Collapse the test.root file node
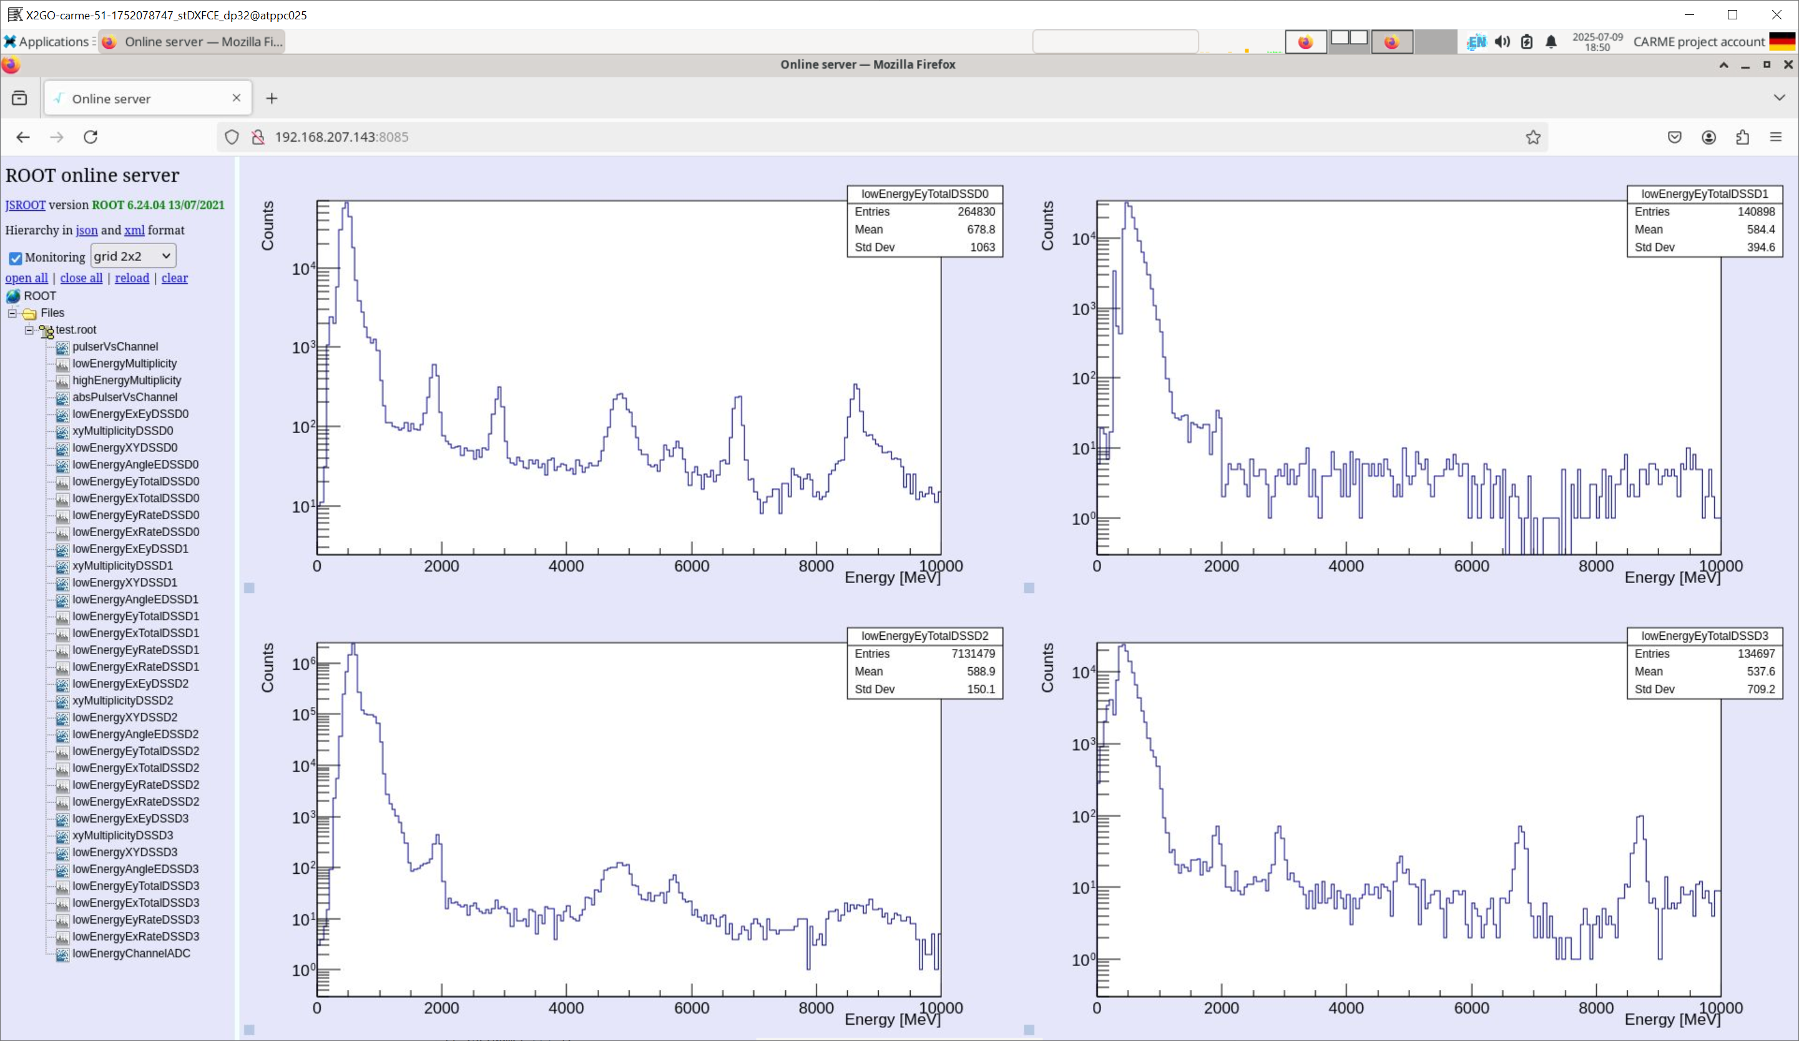This screenshot has width=1799, height=1041. (29, 330)
